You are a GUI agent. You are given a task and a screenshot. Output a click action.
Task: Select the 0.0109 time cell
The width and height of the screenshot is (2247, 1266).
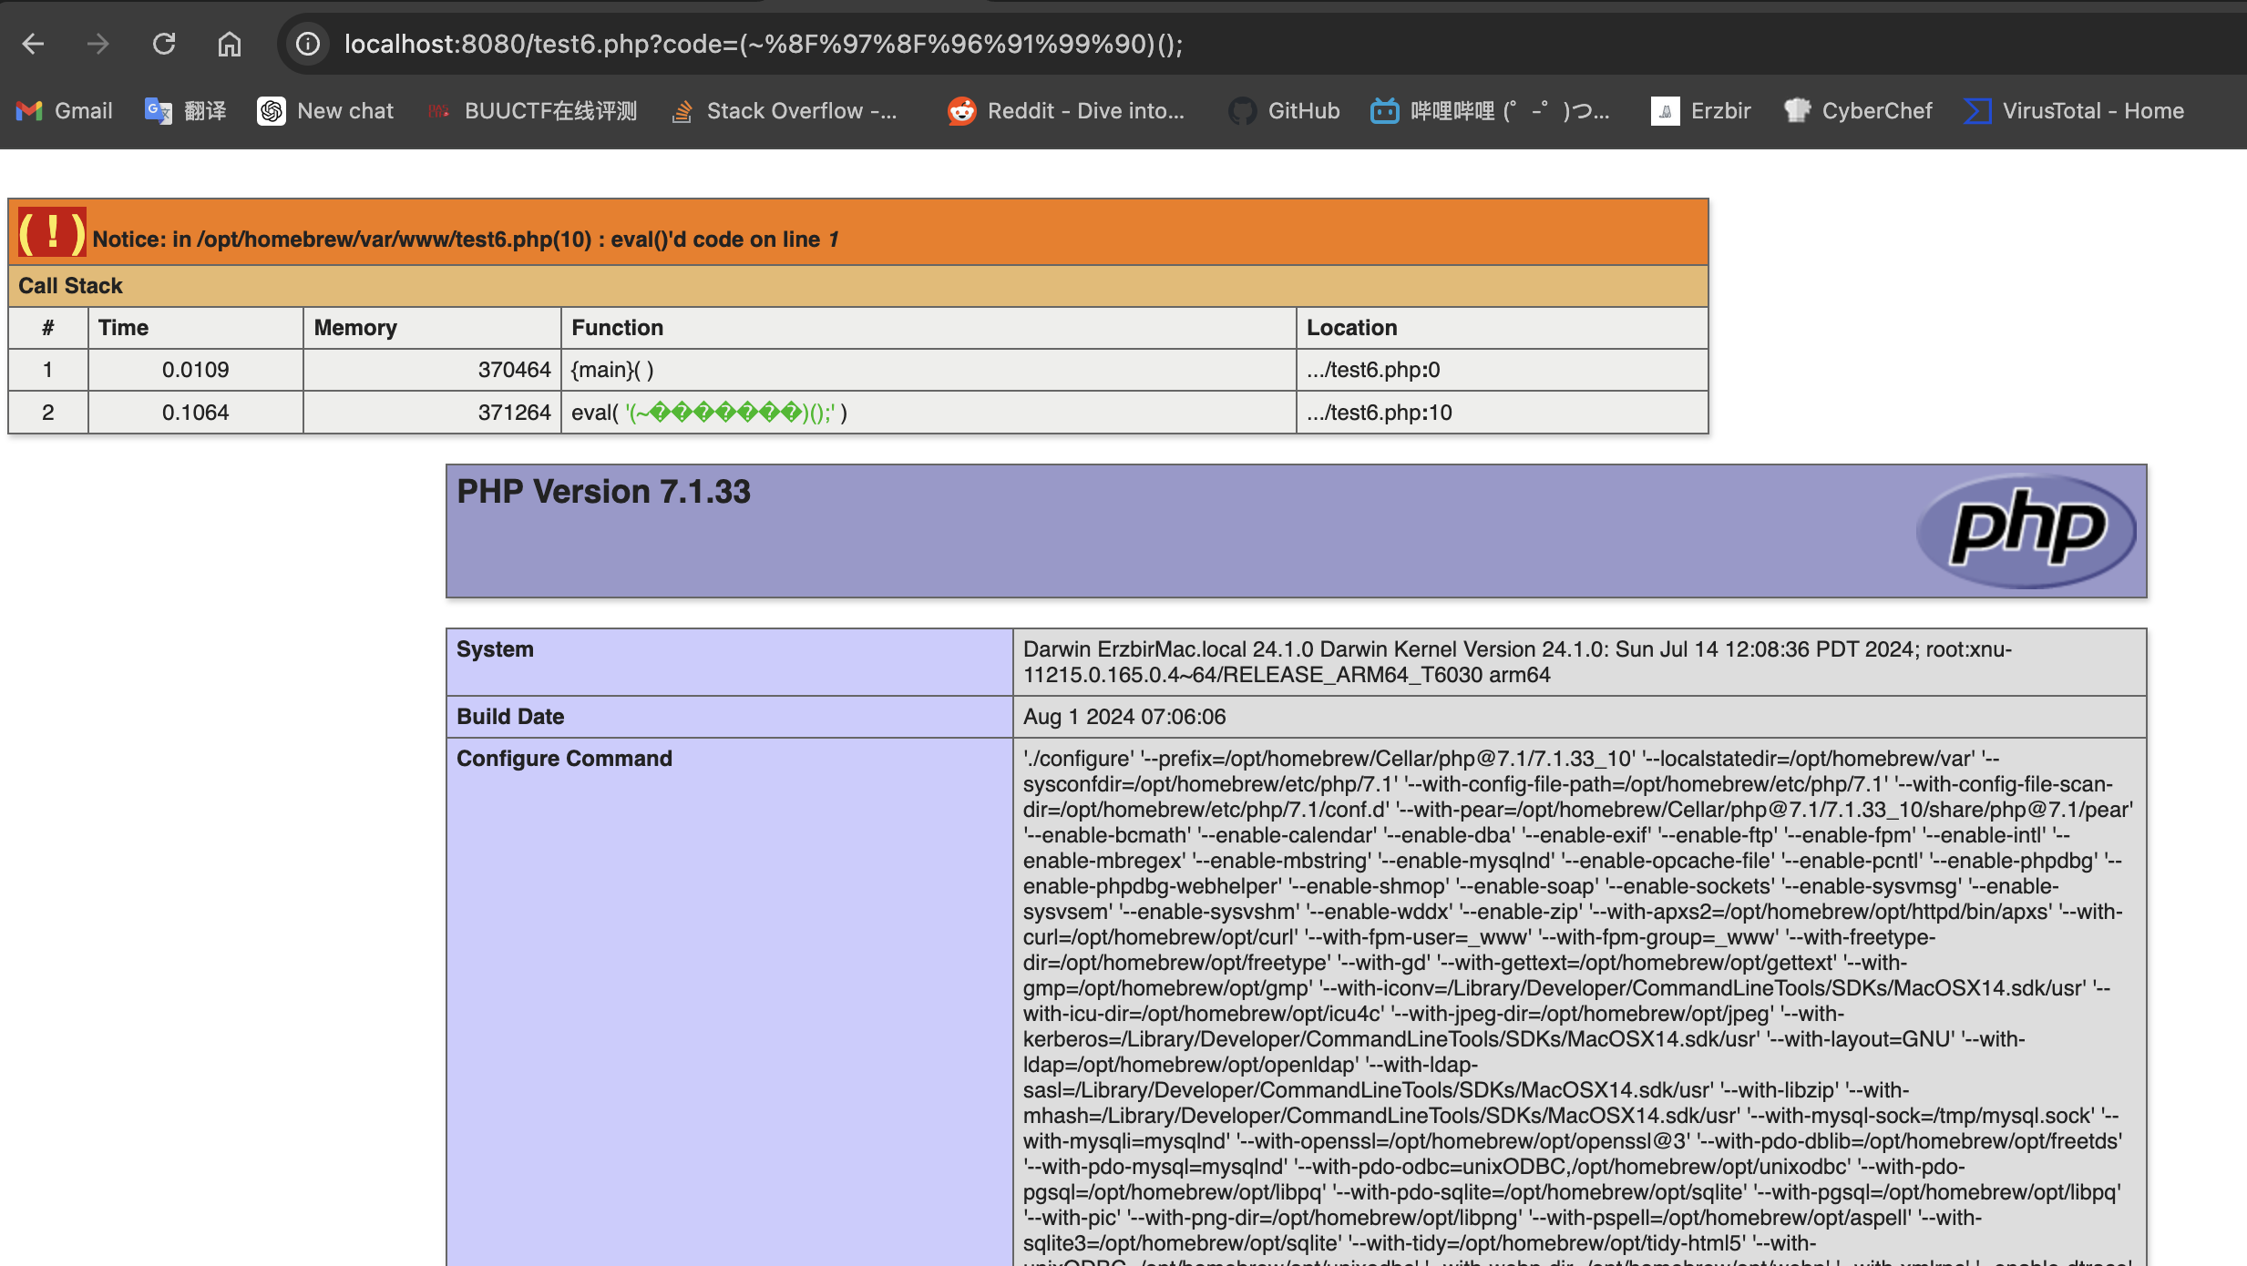pyautogui.click(x=195, y=370)
